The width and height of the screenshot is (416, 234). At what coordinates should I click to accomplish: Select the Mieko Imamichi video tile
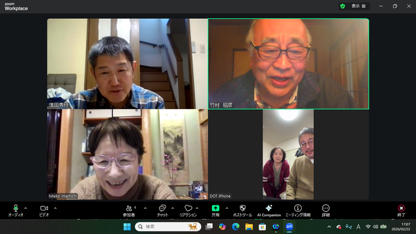(x=127, y=155)
